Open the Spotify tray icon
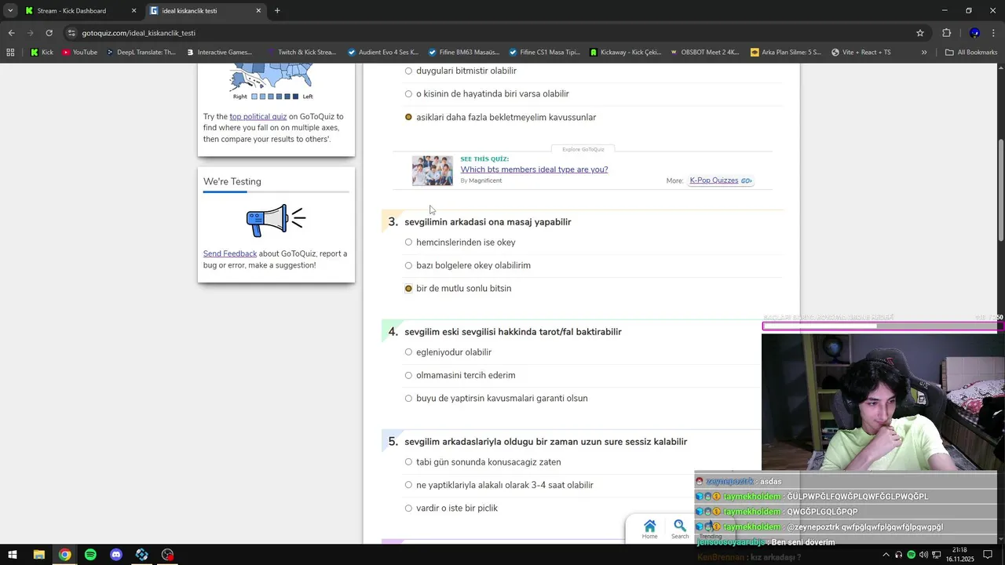The image size is (1005, 565). click(911, 555)
